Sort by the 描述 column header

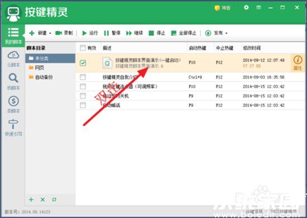tap(144, 48)
